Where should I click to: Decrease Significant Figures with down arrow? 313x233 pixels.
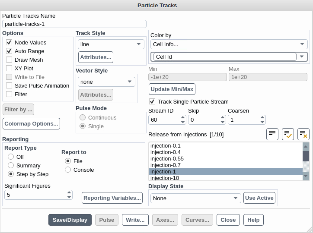tap(69, 197)
